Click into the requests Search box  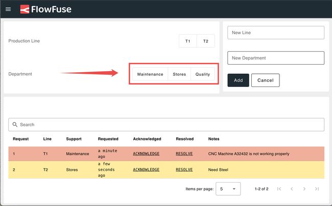pyautogui.click(x=169, y=125)
